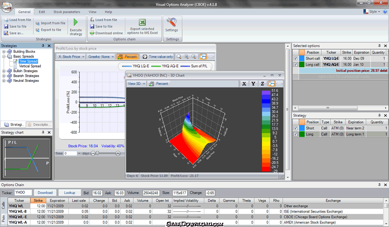Select the Calls side tab

4,205
